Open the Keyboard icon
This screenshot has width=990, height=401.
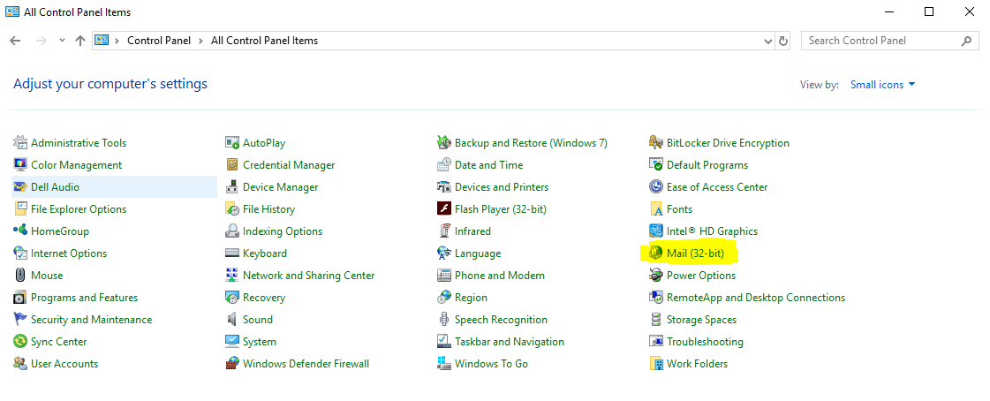coord(232,253)
